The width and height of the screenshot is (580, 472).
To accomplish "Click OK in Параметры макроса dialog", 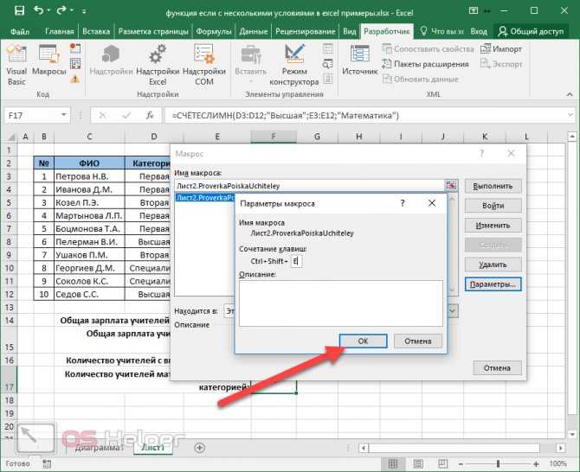I will pos(363,341).
